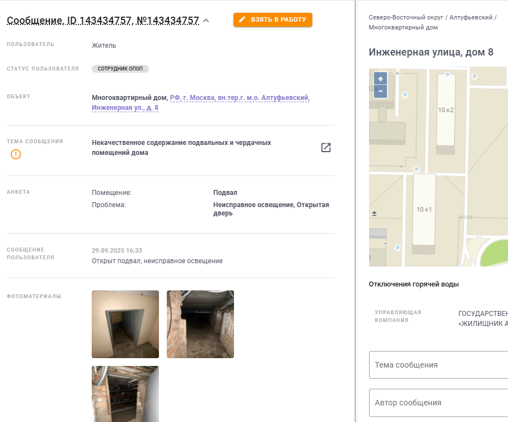Zoom in the map with plus button
This screenshot has height=422, width=508.
click(x=380, y=79)
